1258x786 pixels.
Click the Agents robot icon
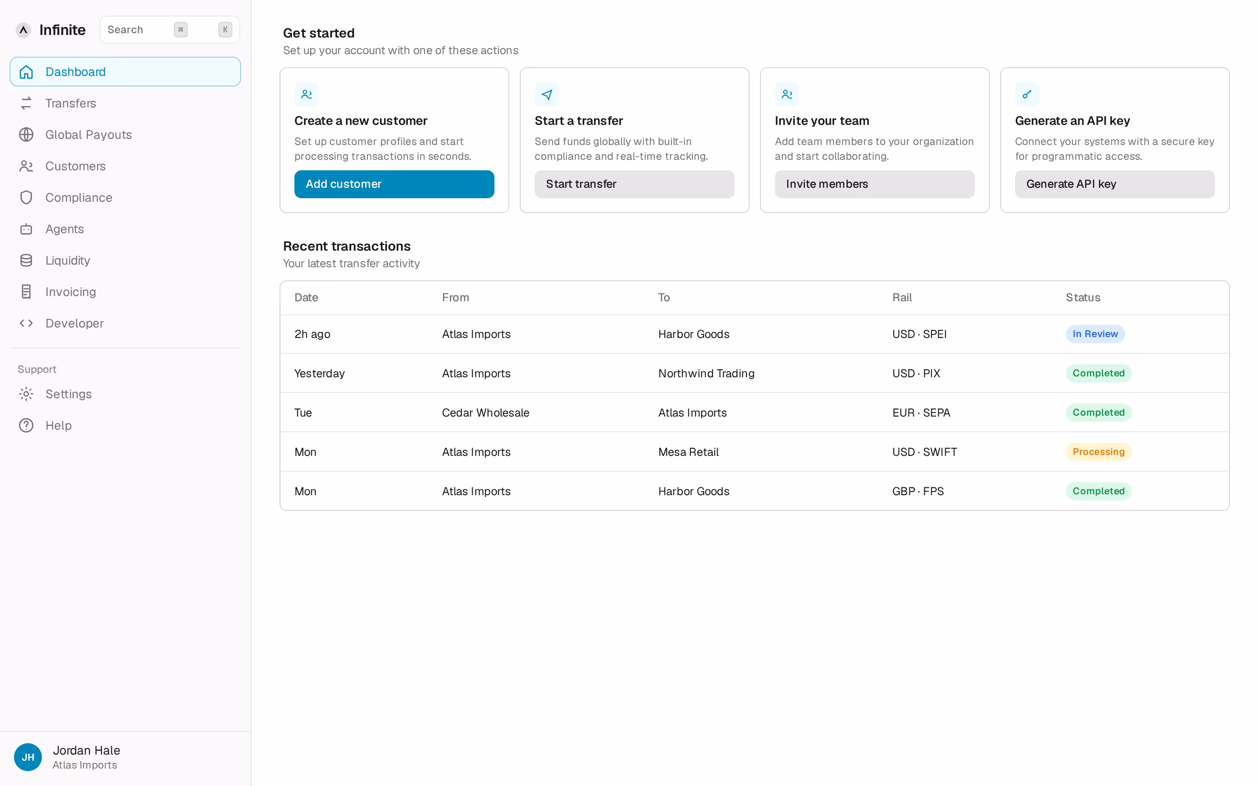click(x=26, y=229)
